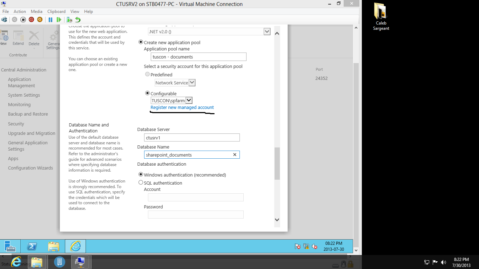Turn off the virtual machine with the stop icon
The width and height of the screenshot is (479, 269).
23,20
